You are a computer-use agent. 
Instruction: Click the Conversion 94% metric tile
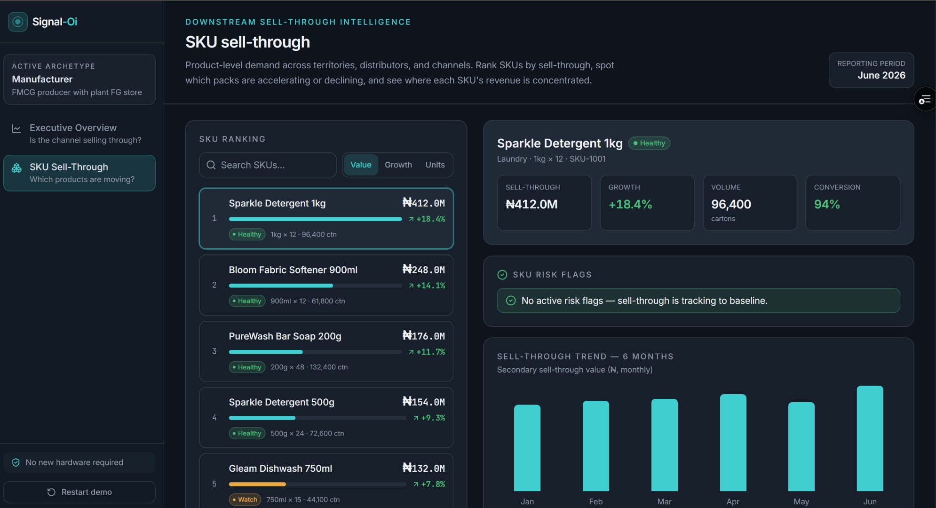(853, 203)
